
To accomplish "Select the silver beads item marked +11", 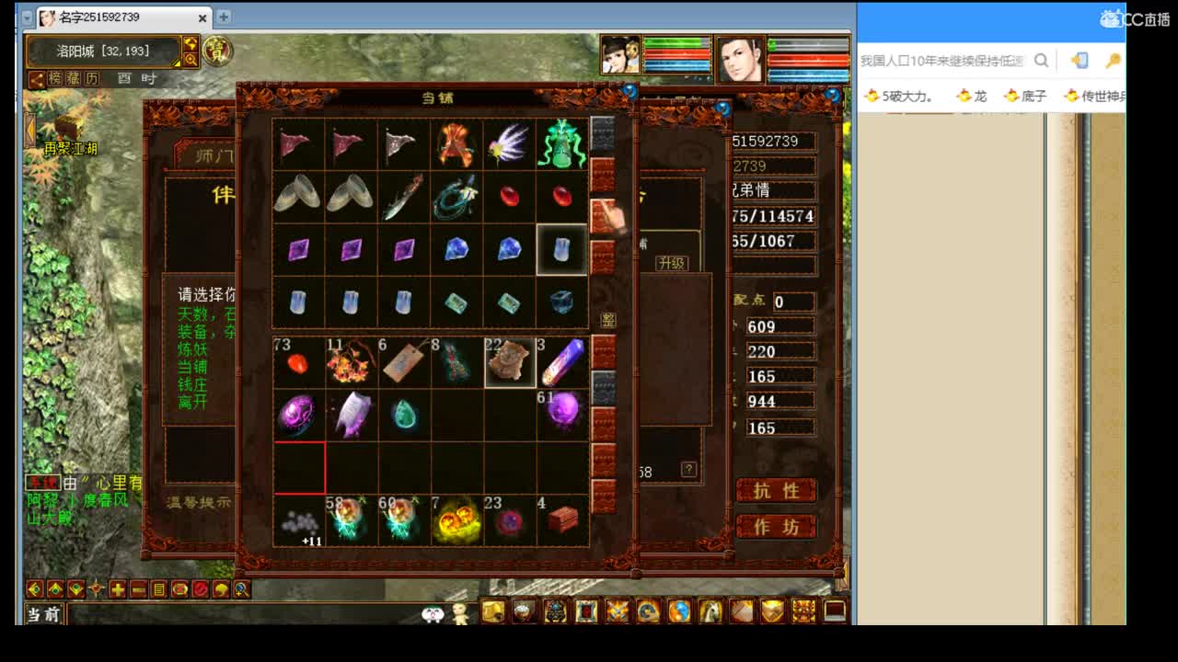I will coord(298,520).
